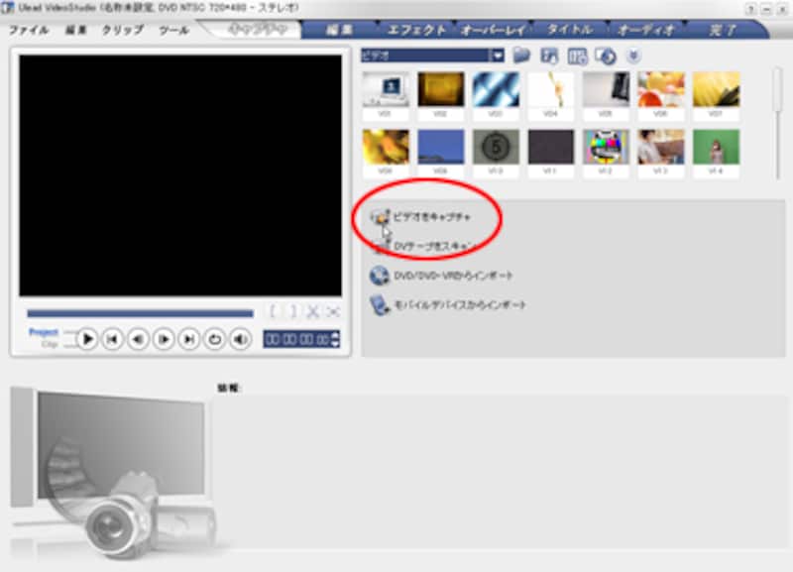
Task: Choose DVテープをスキャン option
Action: 435,246
